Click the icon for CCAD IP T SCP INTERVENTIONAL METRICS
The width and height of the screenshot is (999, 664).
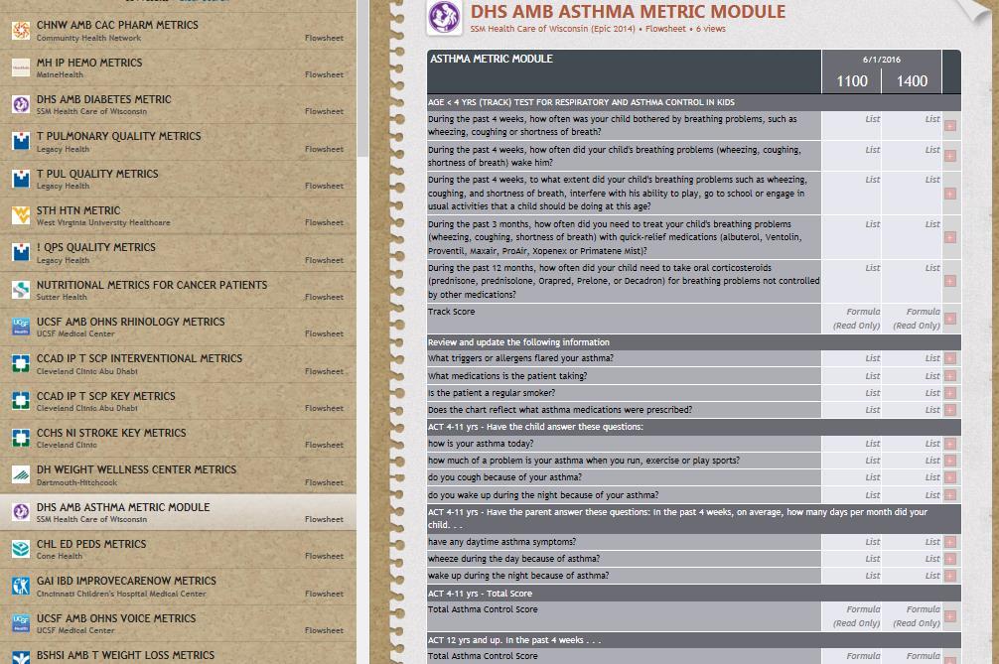click(x=21, y=363)
